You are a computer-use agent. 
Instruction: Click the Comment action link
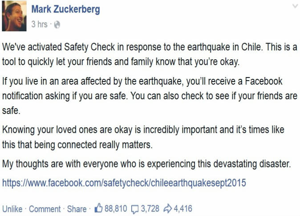click(x=45, y=209)
